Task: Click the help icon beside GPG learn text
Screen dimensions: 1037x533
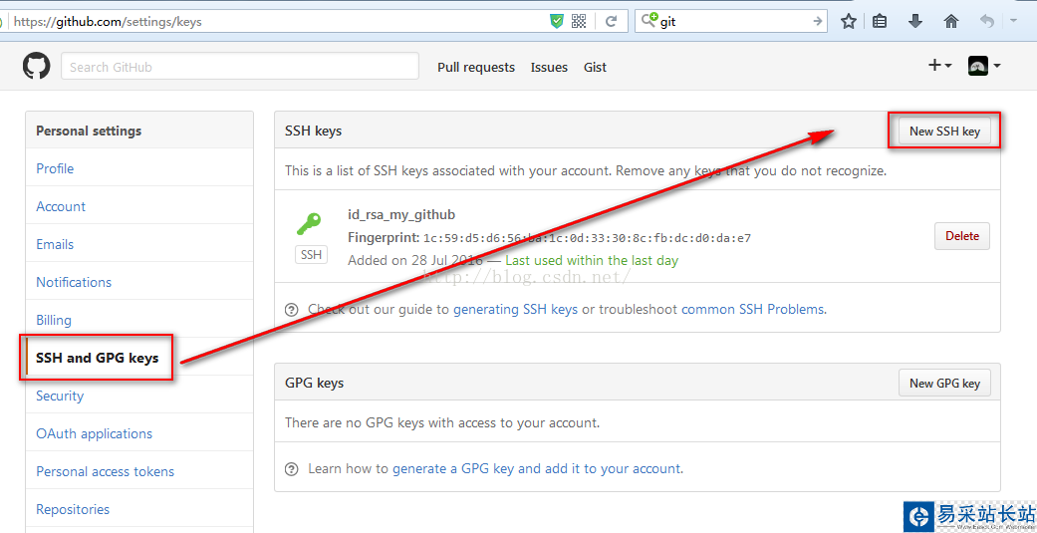Action: coord(291,469)
